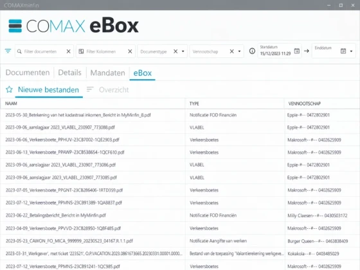Open the Vennootschap dropdown arrow
Screen dimensions: 360x270
tap(239, 51)
